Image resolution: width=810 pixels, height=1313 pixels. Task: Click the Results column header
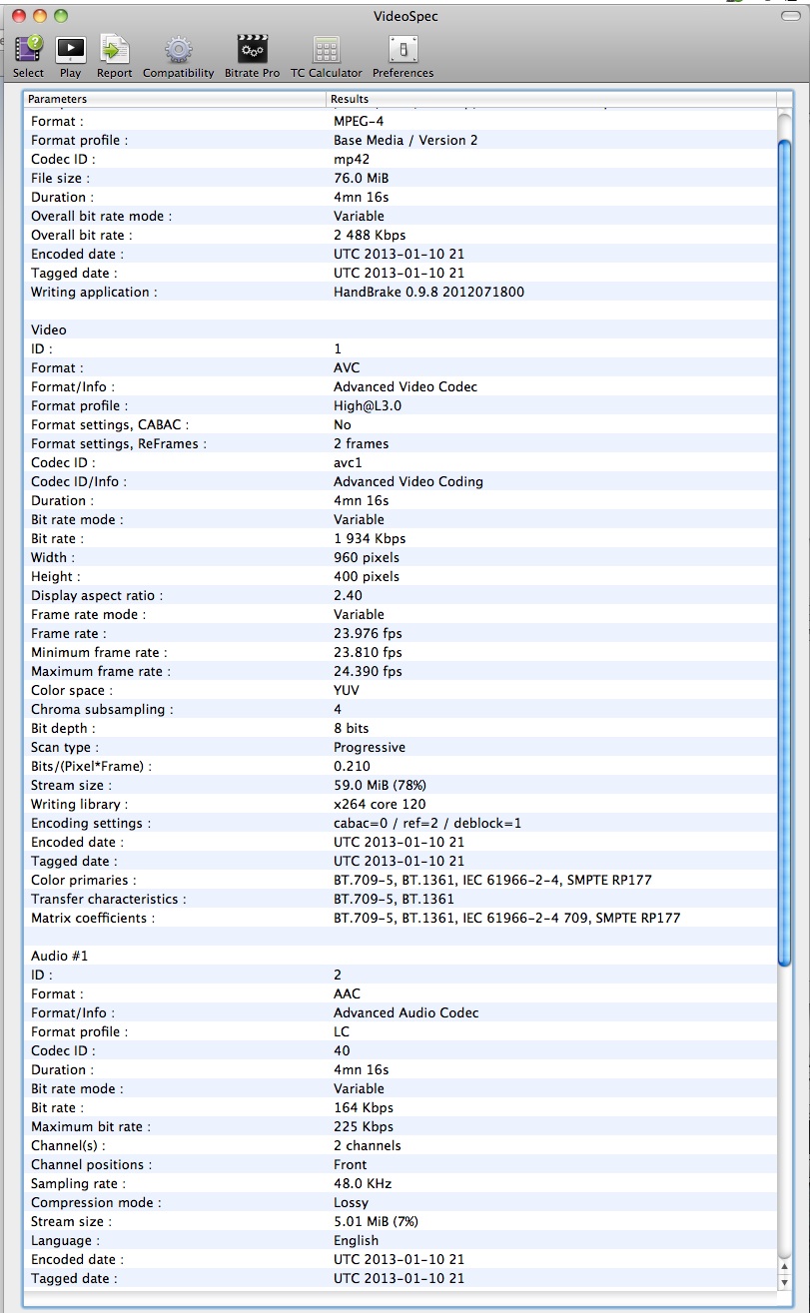[553, 99]
